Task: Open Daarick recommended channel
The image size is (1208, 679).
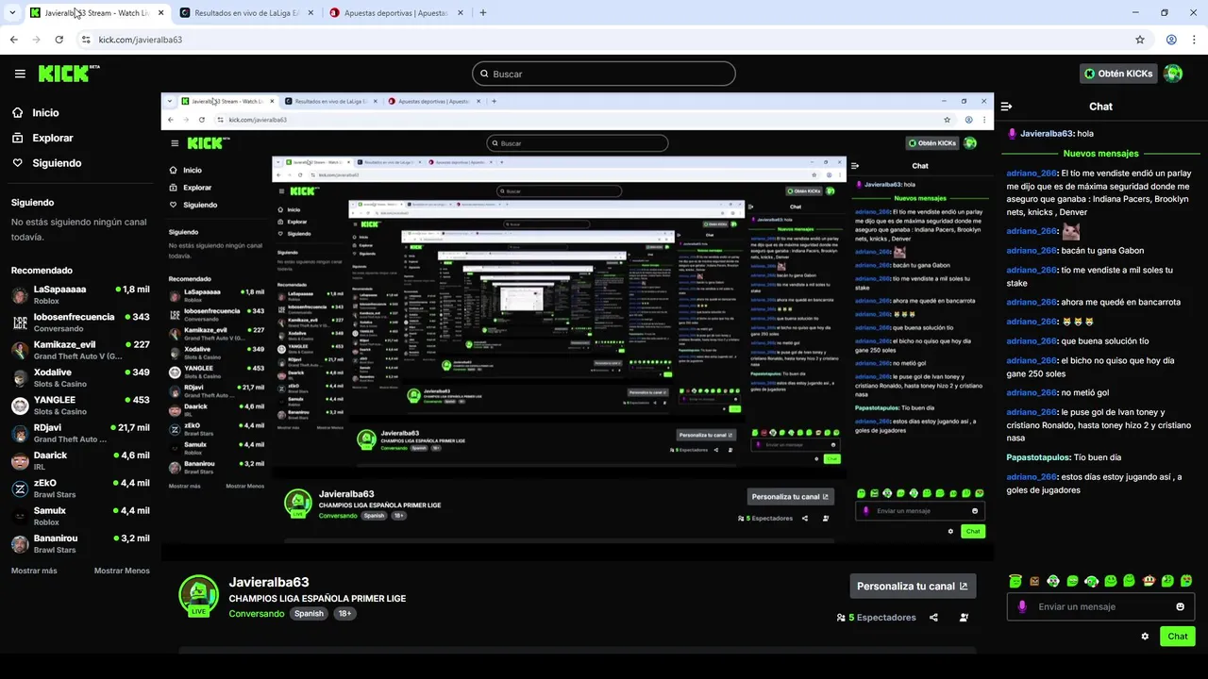Action: coord(80,460)
